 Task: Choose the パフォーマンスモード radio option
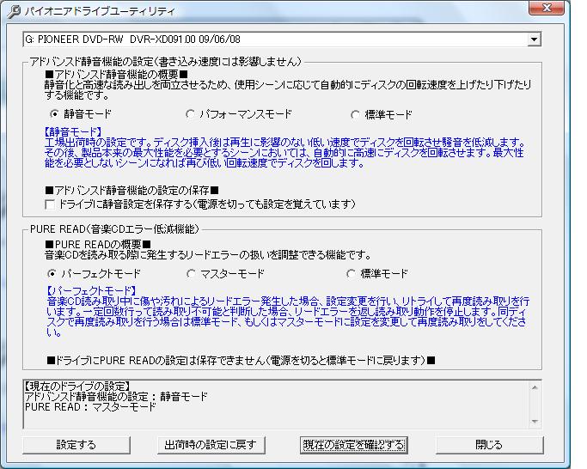click(191, 113)
